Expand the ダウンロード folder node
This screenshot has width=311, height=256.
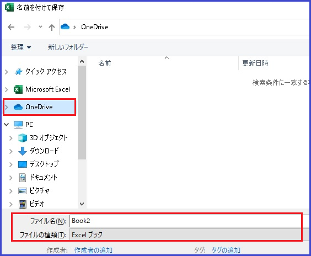[x=11, y=151]
